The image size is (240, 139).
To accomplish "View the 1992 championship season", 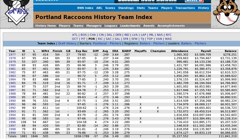I will coord(12,108).
